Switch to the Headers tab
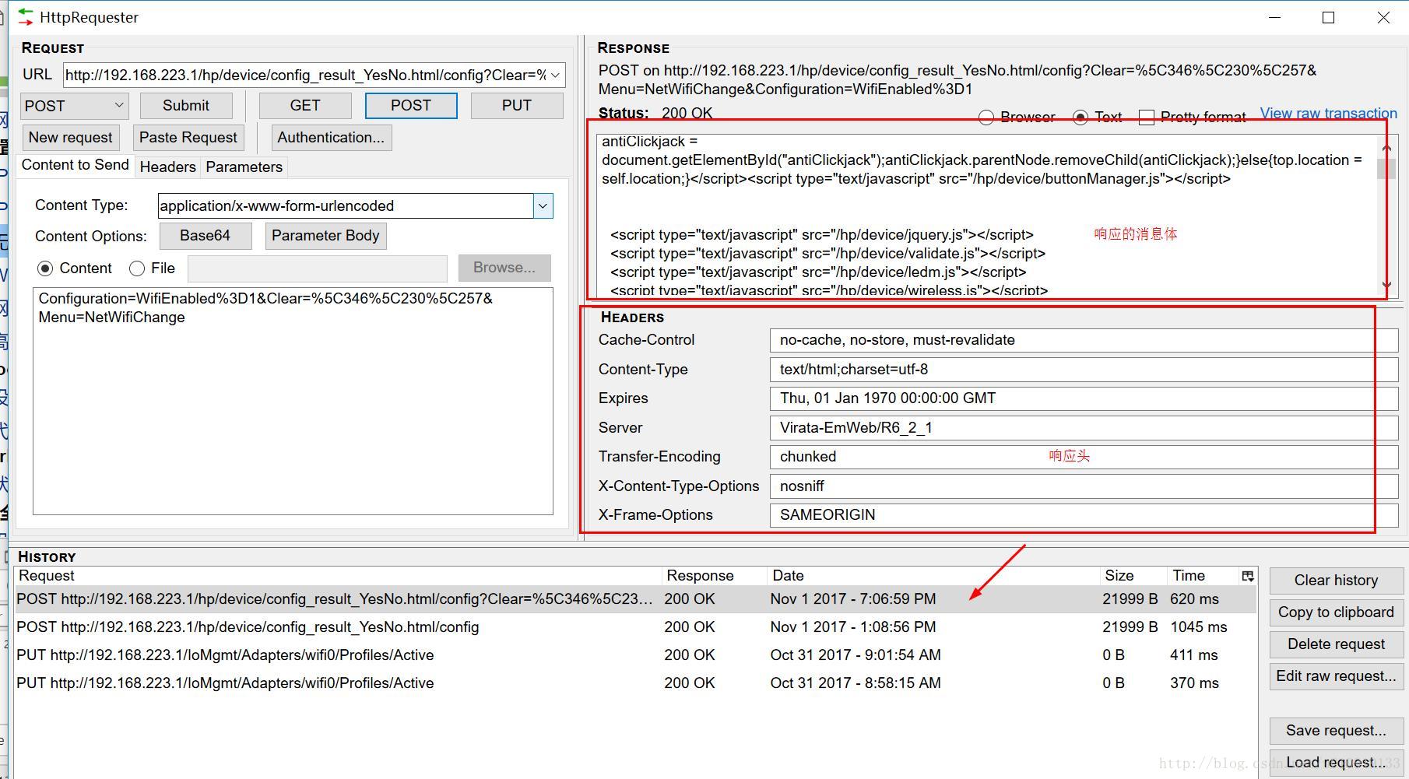The height and width of the screenshot is (779, 1409). tap(167, 167)
